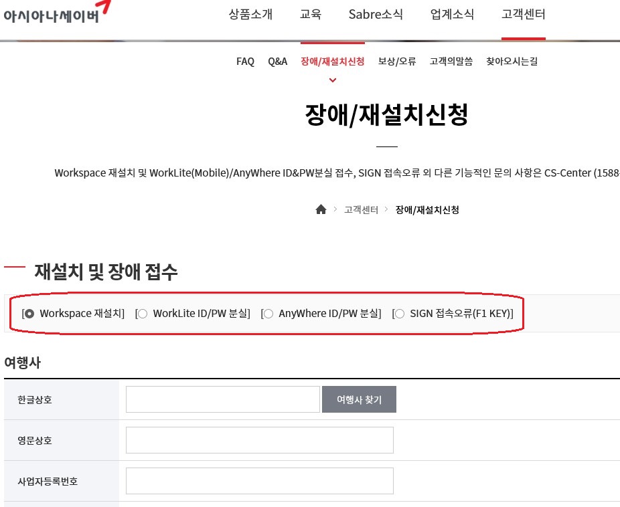
Task: Expand the 장애/재설치신청 submenu chevron
Action: click(333, 80)
